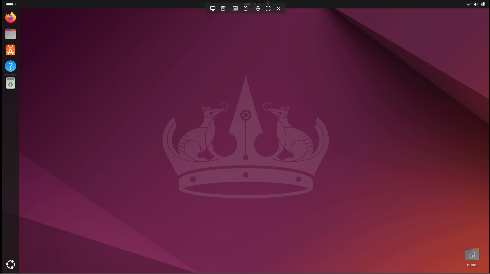Open the Trash from the dock
Image resolution: width=490 pixels, height=274 pixels.
11,83
